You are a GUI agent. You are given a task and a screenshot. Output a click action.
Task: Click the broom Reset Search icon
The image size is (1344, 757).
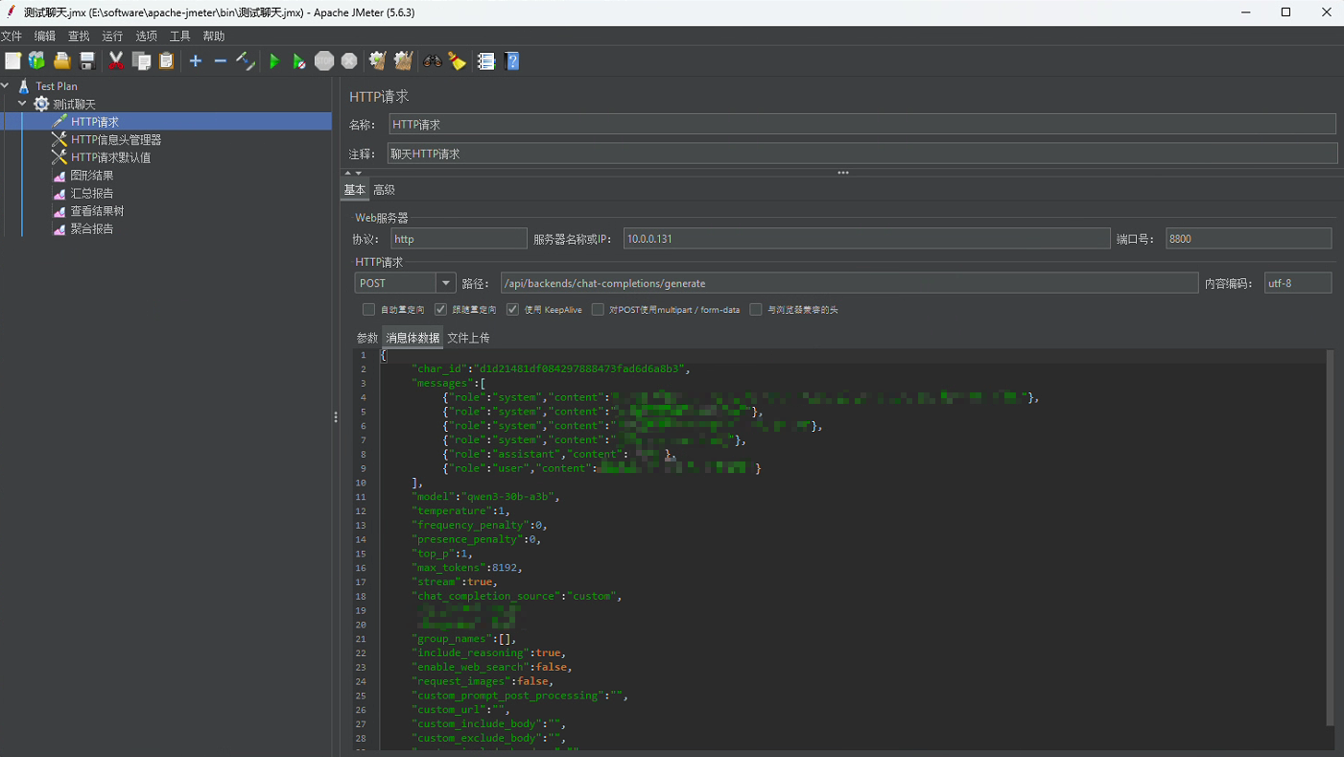click(458, 61)
